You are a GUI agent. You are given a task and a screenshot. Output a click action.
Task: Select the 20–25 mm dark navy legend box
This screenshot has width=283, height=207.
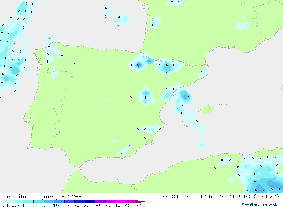[x=80, y=201]
